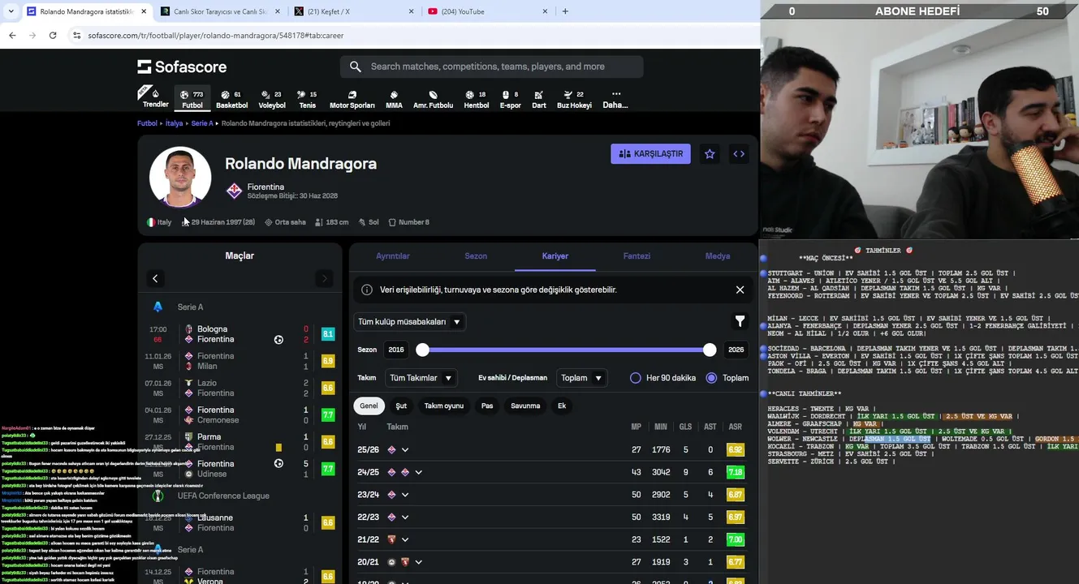
Task: Expand the 20/21 season row
Action: (x=419, y=562)
